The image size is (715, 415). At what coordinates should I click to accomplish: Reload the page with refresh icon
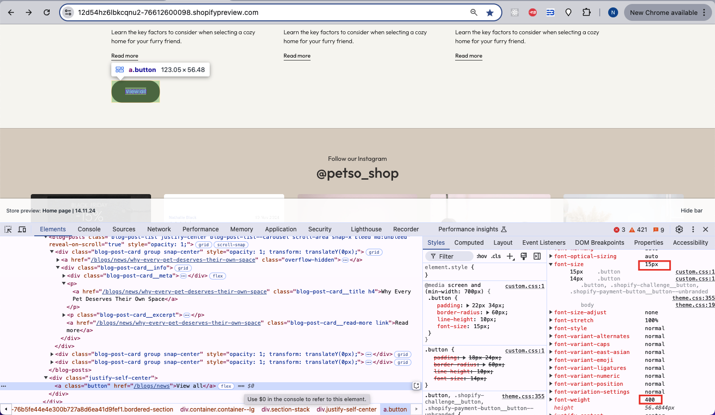[47, 13]
